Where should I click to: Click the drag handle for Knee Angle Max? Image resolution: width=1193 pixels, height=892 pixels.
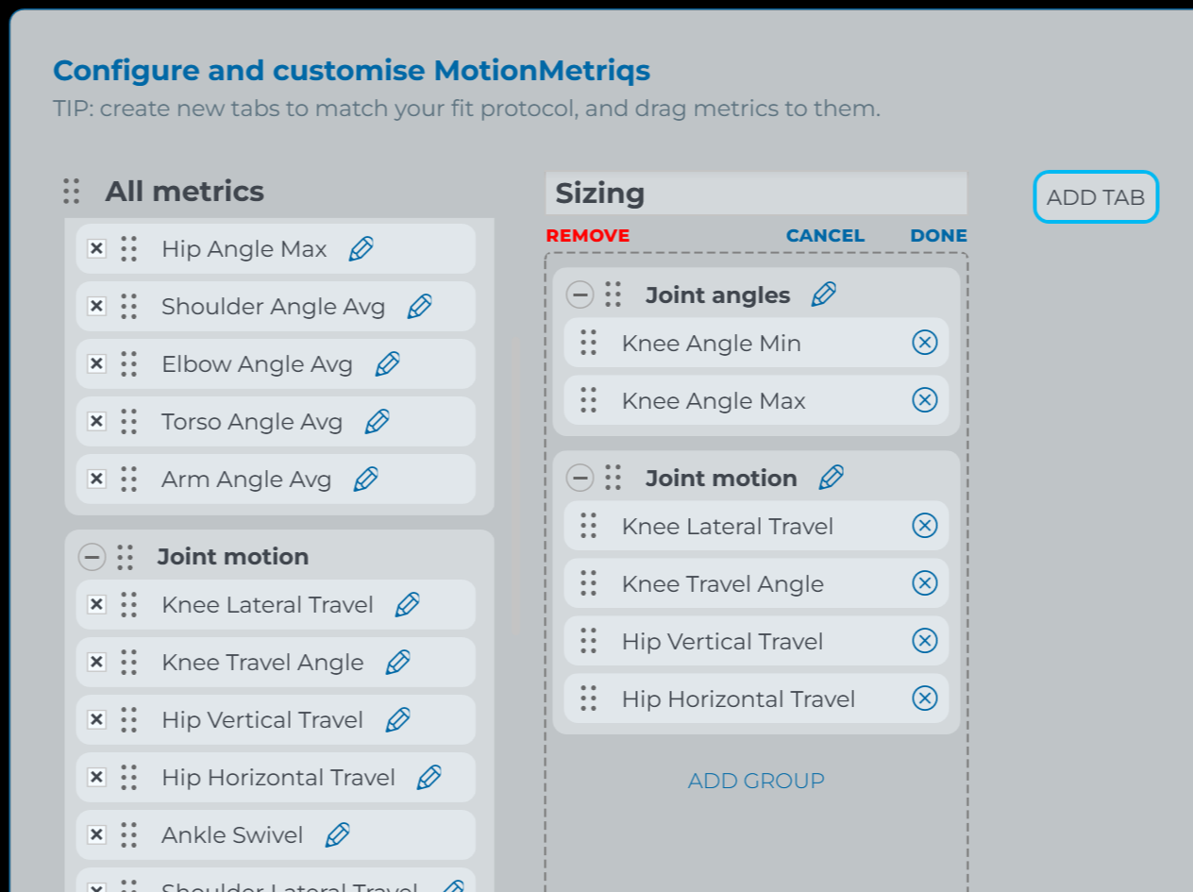(x=589, y=400)
